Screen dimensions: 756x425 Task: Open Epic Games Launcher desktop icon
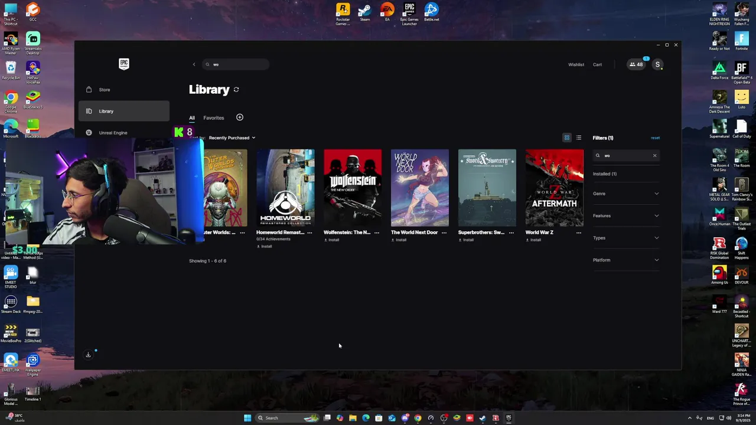tap(409, 14)
